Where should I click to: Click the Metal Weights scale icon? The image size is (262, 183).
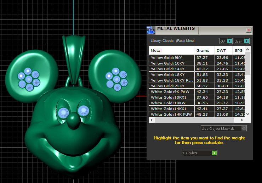tap(151, 30)
